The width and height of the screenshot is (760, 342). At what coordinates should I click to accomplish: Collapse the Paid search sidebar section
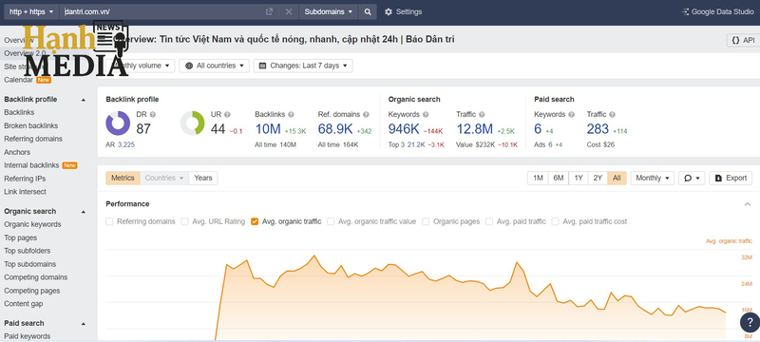pos(83,324)
